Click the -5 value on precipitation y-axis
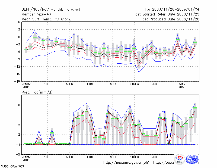This screenshot has height=168, width=217. (18, 154)
